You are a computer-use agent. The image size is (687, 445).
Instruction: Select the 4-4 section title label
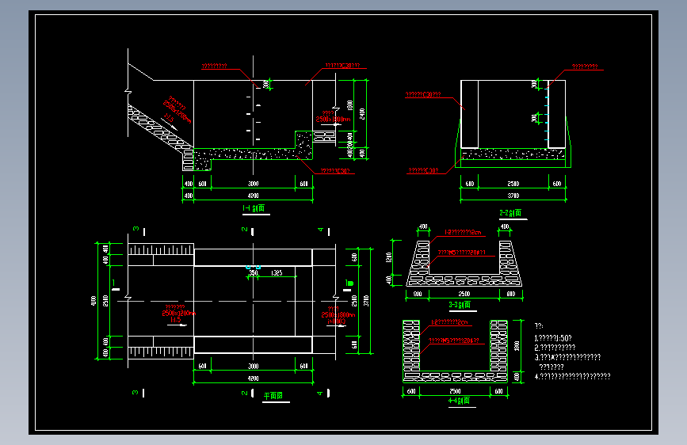tap(459, 401)
